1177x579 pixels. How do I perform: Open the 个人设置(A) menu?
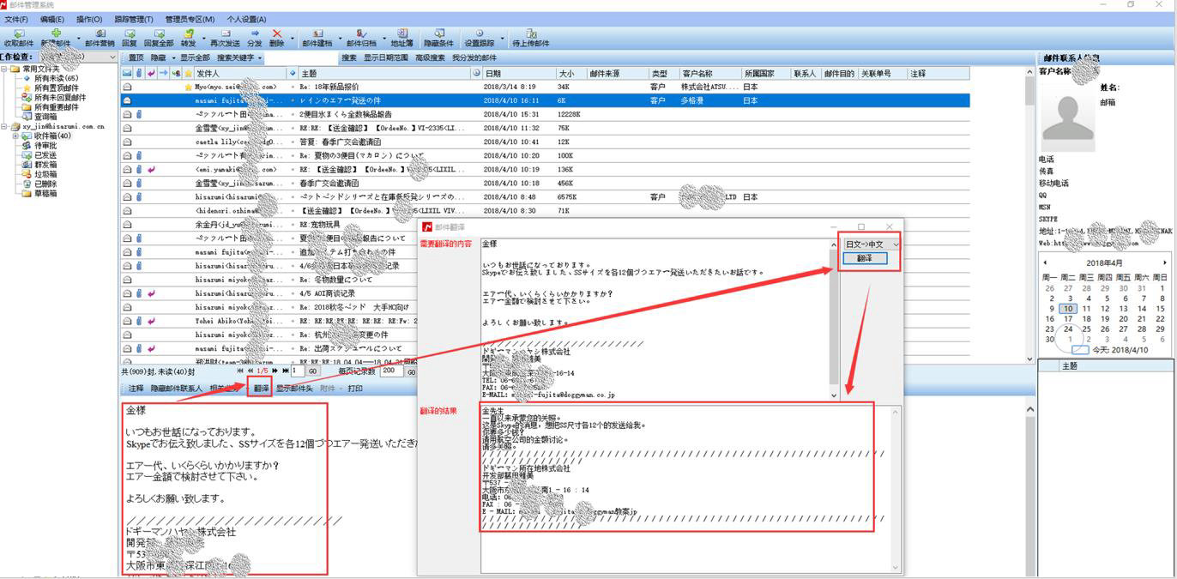pos(246,19)
